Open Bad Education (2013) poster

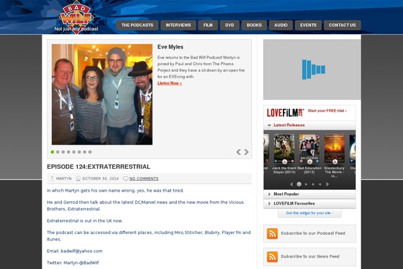309,149
